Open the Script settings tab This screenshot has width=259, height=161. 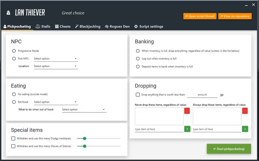click(149, 27)
